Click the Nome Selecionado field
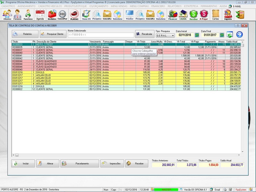The image size is (256, 192). [101, 35]
